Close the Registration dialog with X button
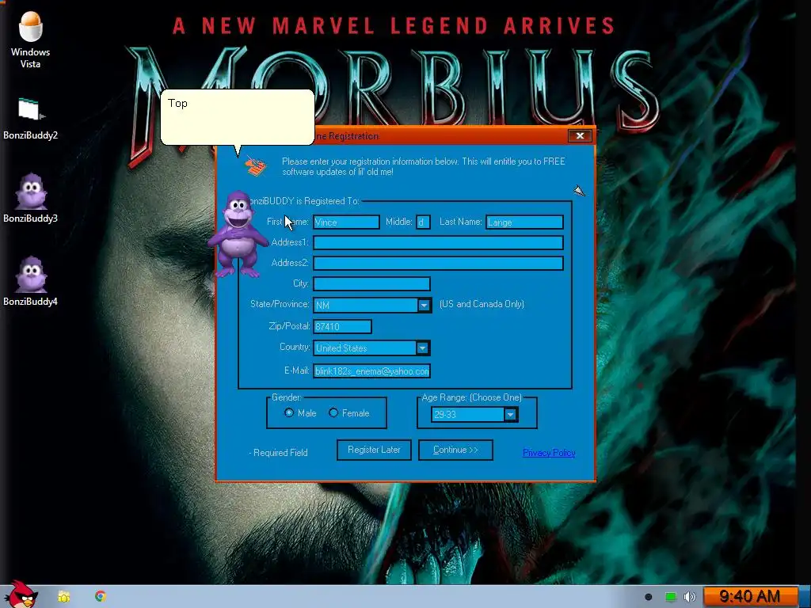Image resolution: width=811 pixels, height=608 pixels. click(x=580, y=135)
